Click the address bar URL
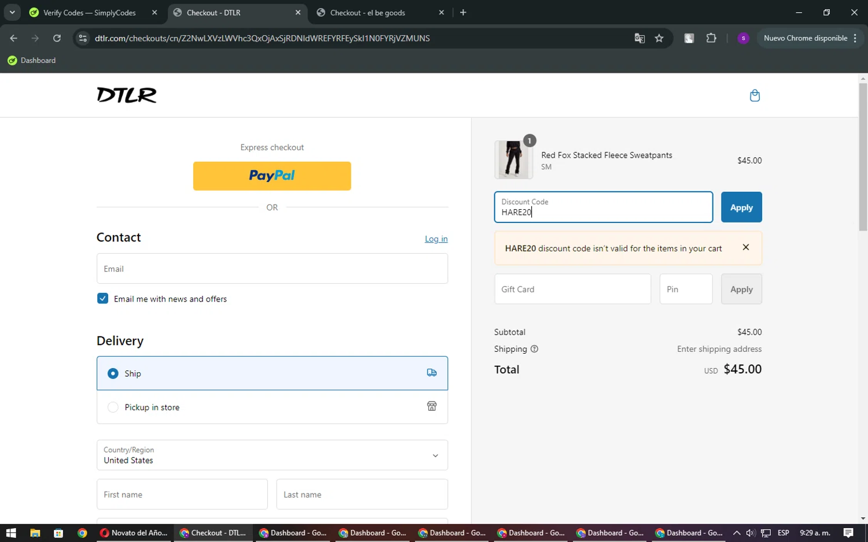 [x=262, y=38]
